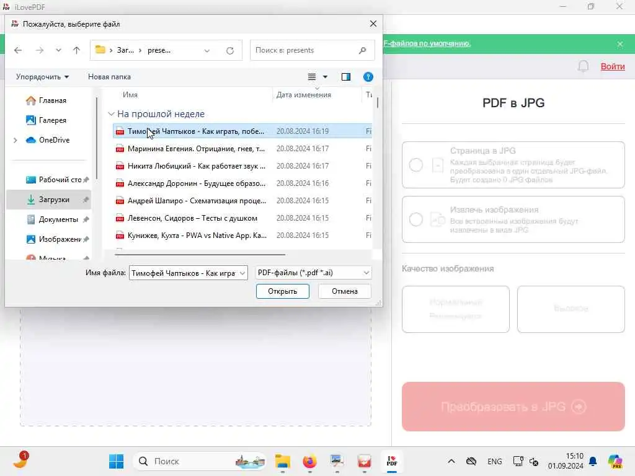Show hidden system tray icons
Screen dimensions: 635x476
click(x=451, y=461)
